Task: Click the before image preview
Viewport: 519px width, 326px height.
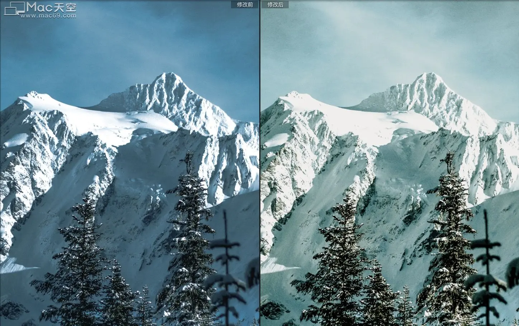Action: pyautogui.click(x=129, y=163)
